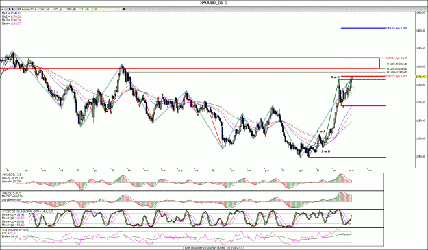Click the RSI indicator title
This screenshot has width=428, height=250.
point(16,230)
